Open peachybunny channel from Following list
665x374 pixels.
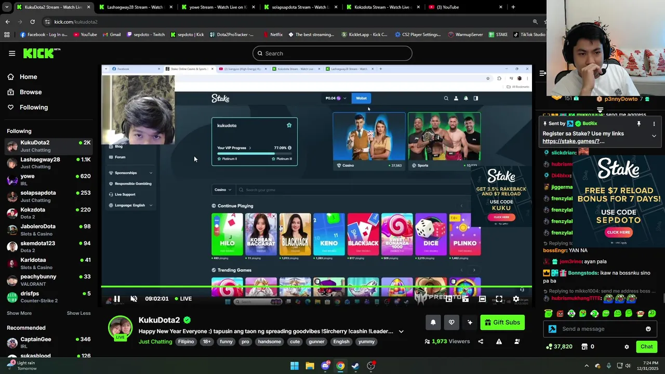[x=48, y=280]
